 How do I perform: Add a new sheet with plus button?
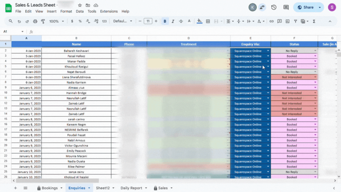click(15, 188)
